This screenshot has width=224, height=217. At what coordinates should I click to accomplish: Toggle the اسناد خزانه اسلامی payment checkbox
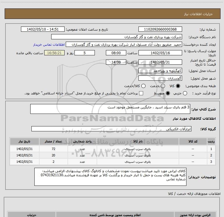click(141, 93)
